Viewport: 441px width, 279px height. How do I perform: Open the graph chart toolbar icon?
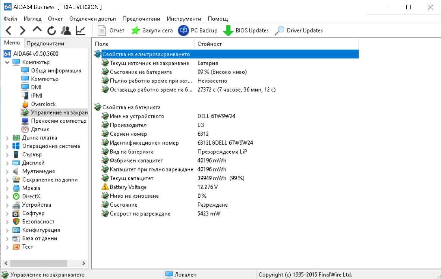coord(81,31)
